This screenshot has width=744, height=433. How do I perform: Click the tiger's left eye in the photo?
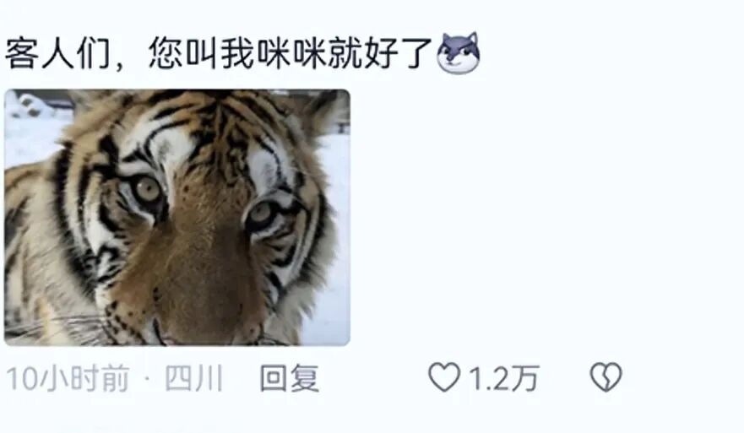(148, 190)
